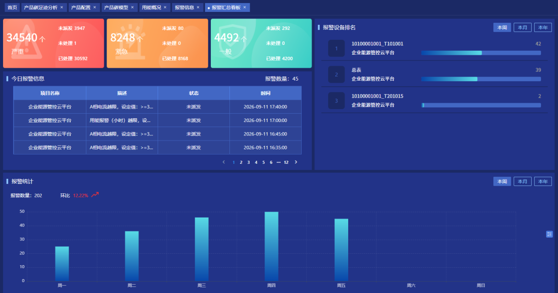Viewport: 558px width, 293px height.
Task: Go to page 3 of alarm table
Action: pyautogui.click(x=249, y=162)
